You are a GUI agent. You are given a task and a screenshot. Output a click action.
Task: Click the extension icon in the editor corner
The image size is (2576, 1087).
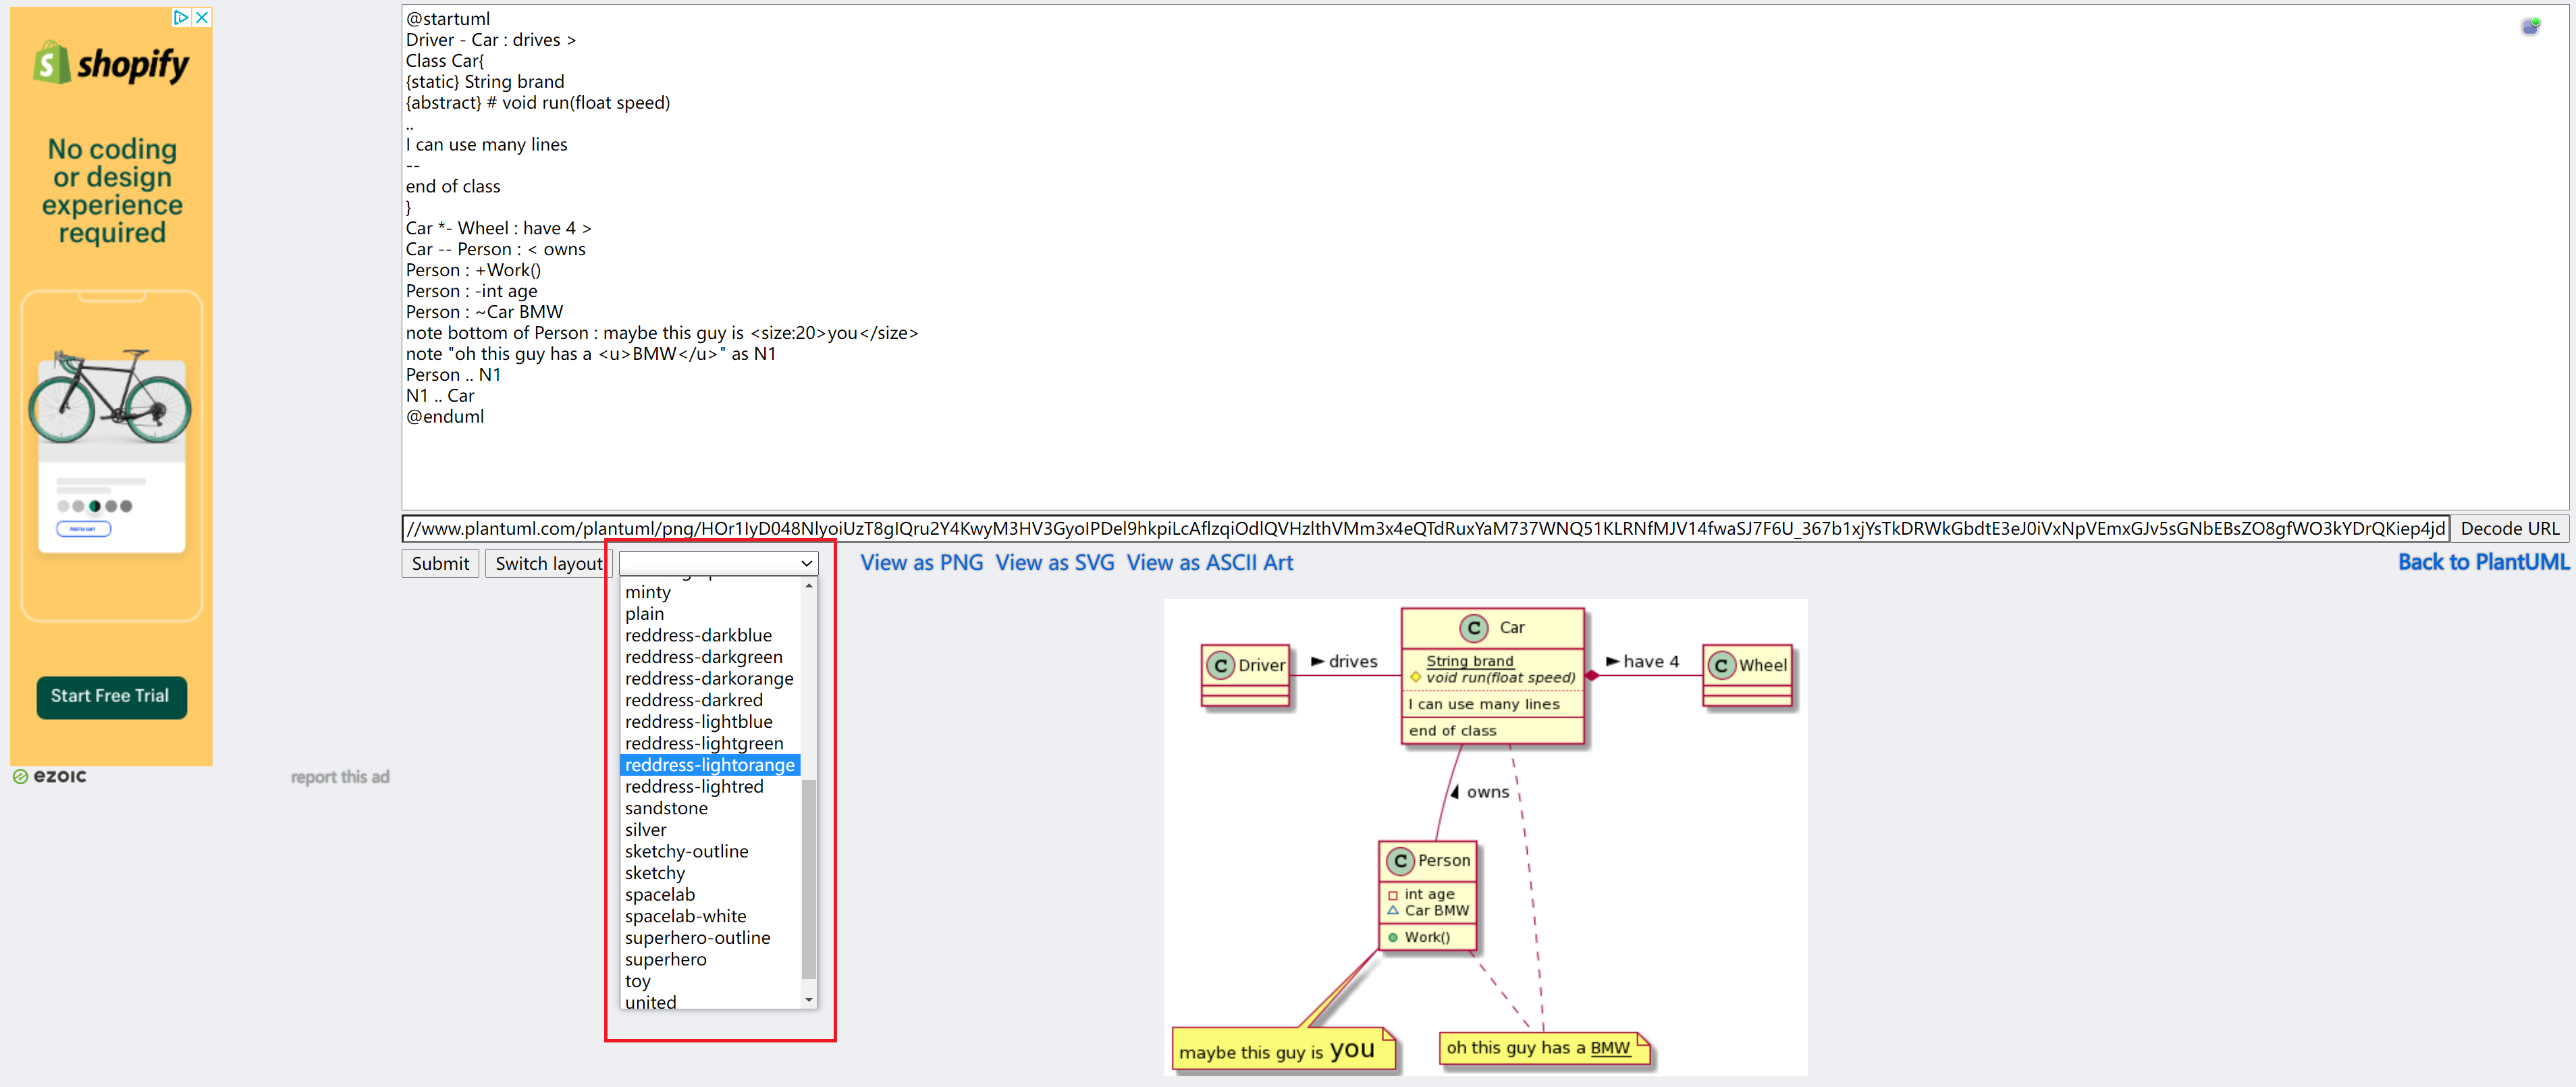pos(2530,26)
